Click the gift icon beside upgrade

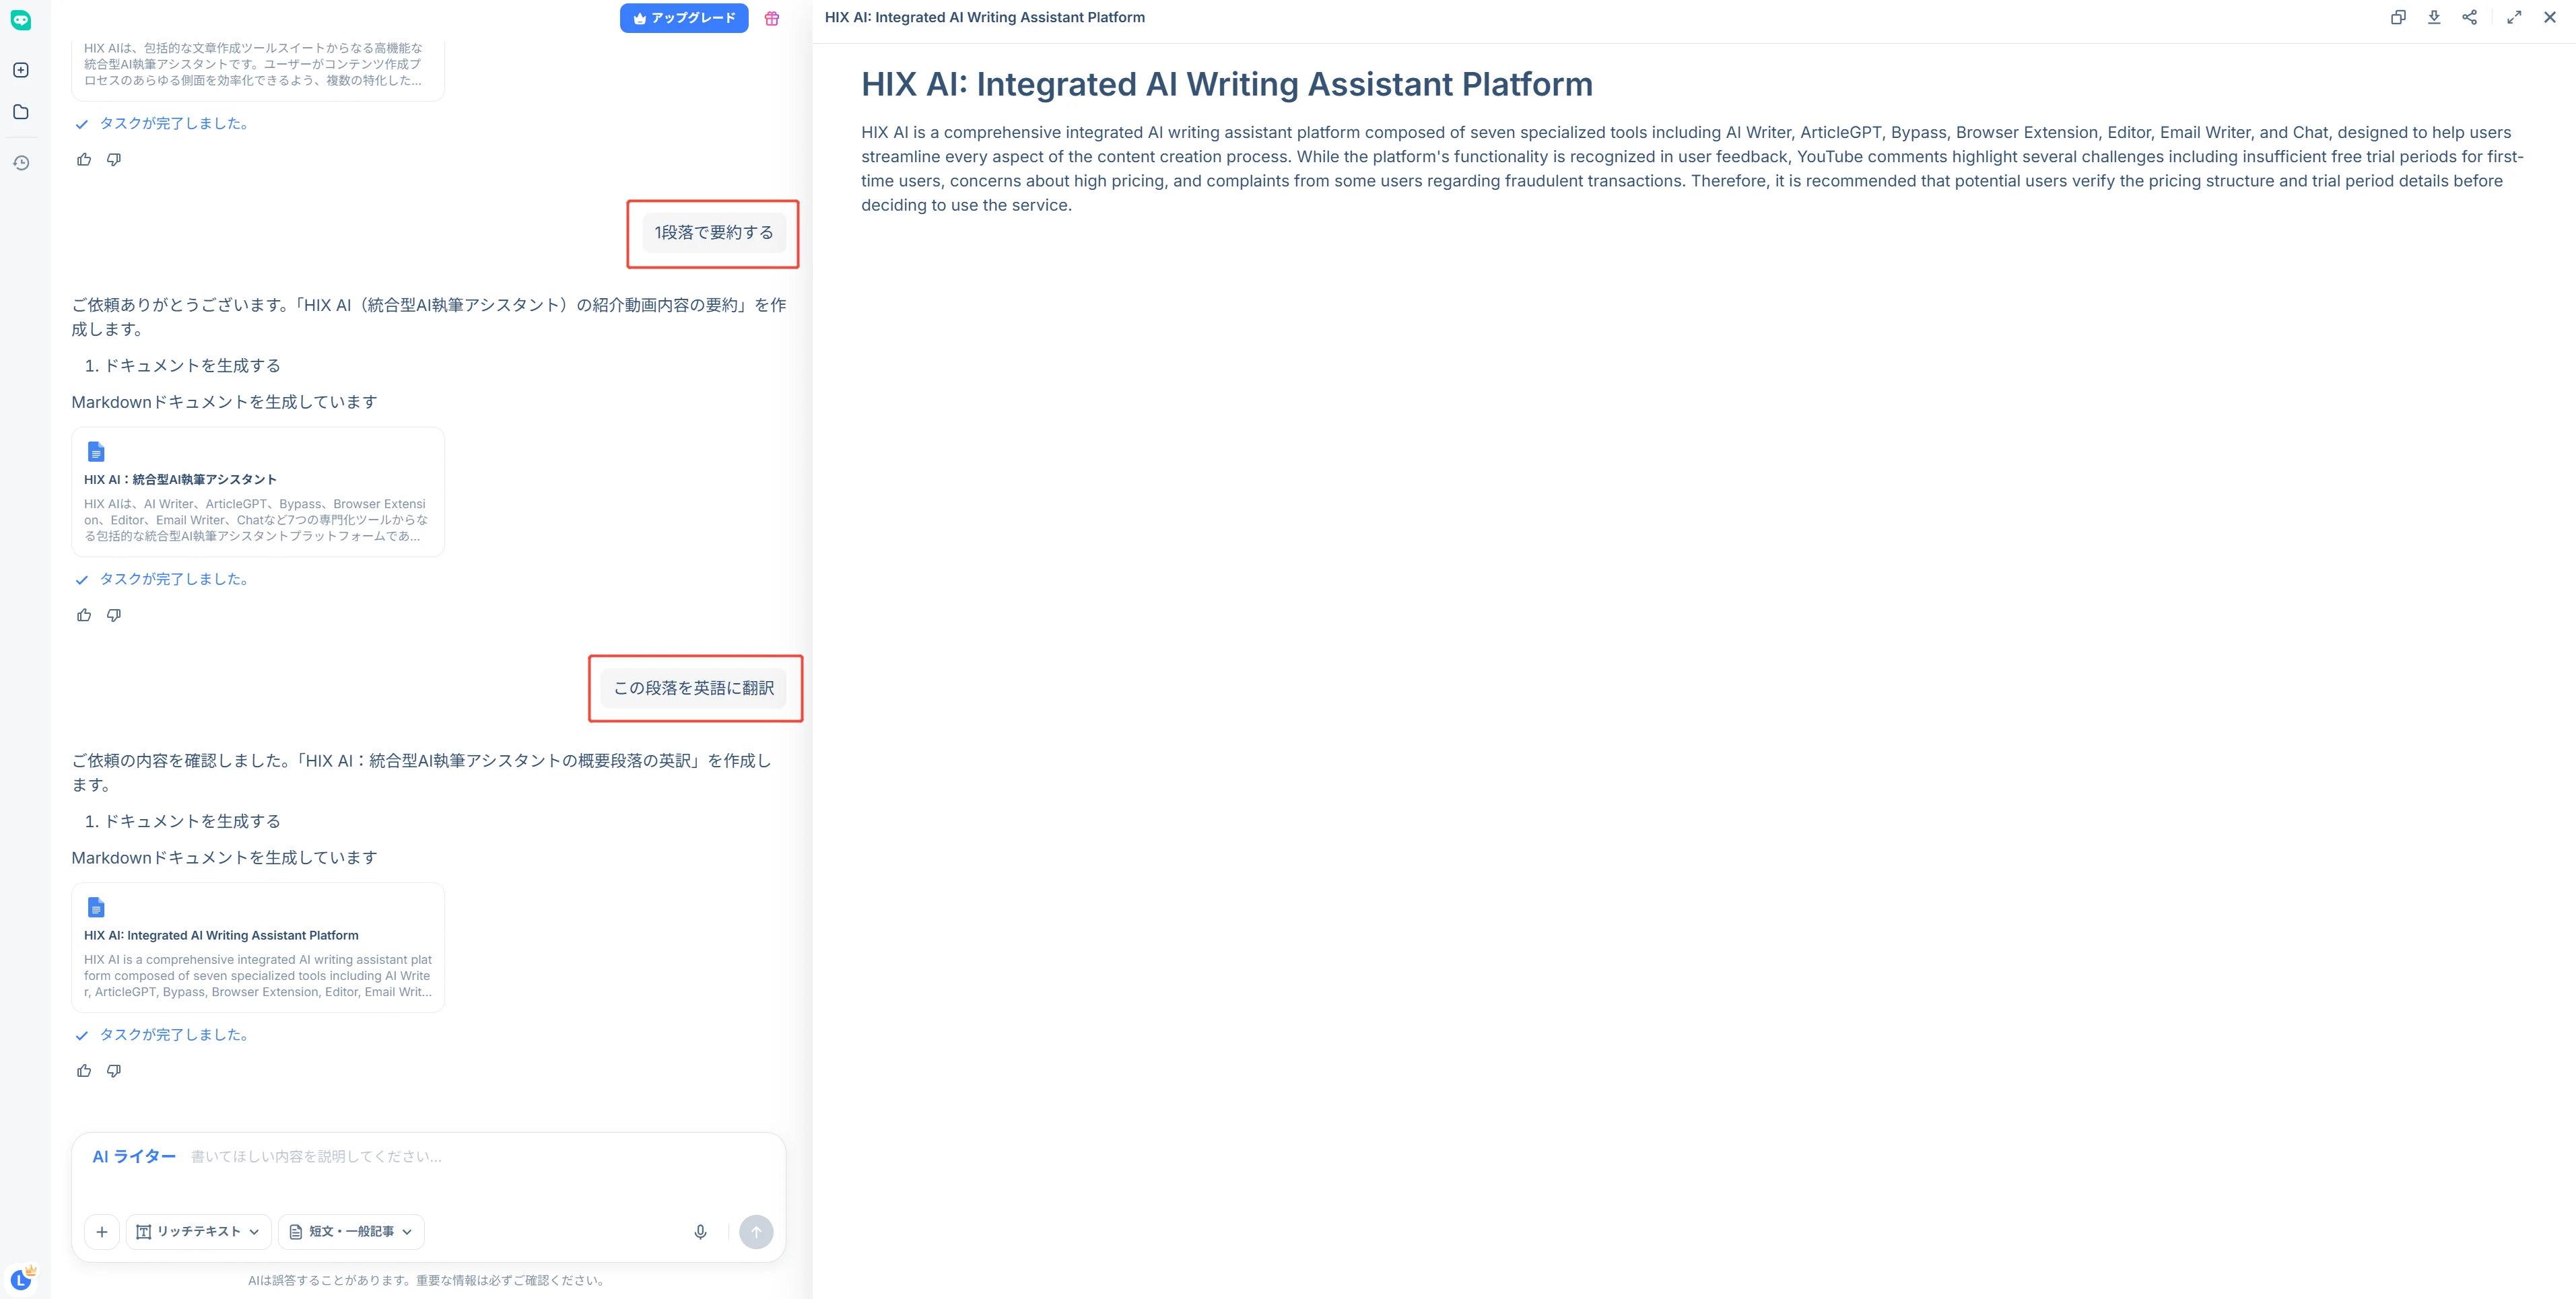point(772,18)
